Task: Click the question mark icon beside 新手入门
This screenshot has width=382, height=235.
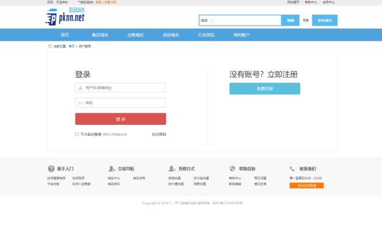Action: [x=51, y=169]
